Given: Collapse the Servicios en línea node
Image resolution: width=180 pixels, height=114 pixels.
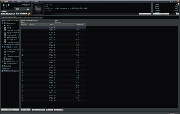Looking at the screenshot, I should coord(2,47).
